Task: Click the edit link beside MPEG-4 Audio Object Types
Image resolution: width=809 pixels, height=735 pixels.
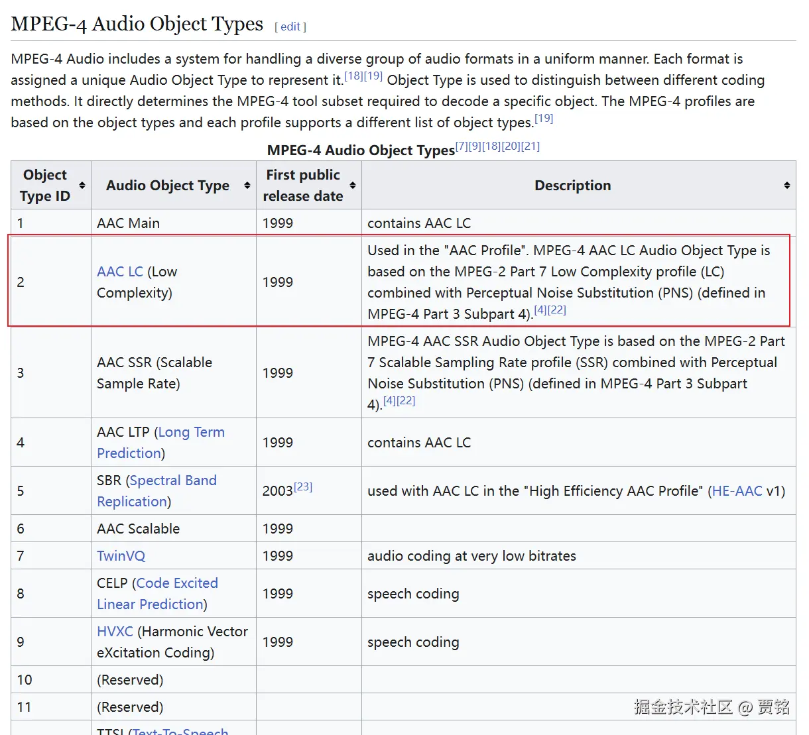Action: (x=290, y=27)
